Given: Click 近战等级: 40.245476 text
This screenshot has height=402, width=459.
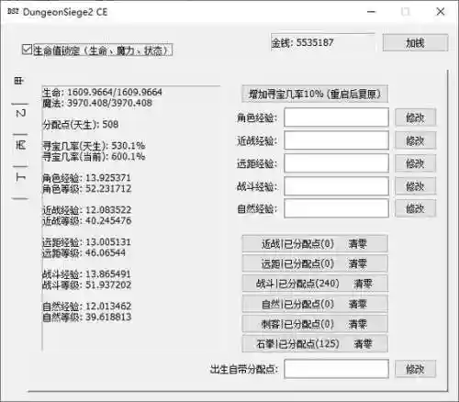Looking at the screenshot, I should pos(87,221).
